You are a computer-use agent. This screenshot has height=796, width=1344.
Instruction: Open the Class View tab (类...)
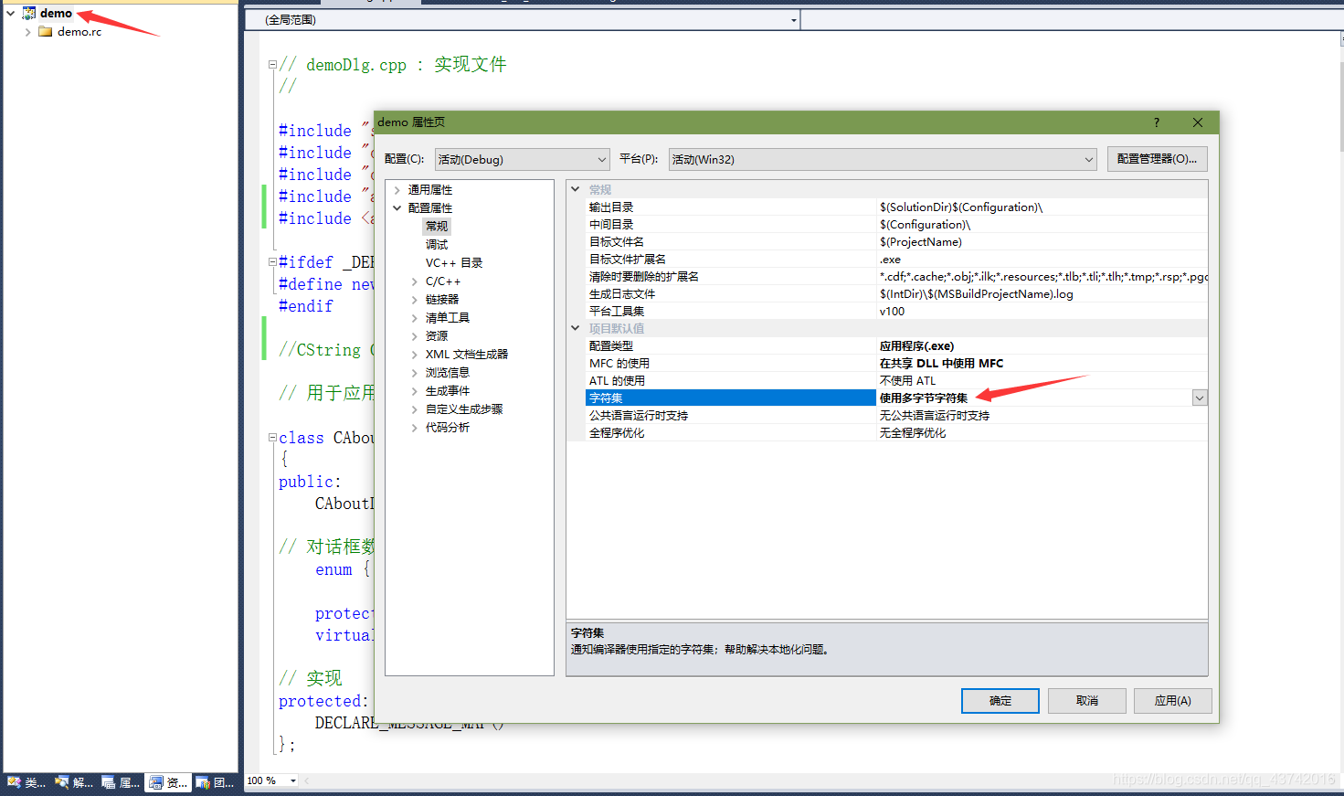27,782
